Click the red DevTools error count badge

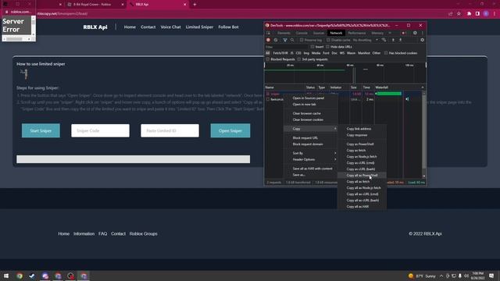click(x=404, y=33)
